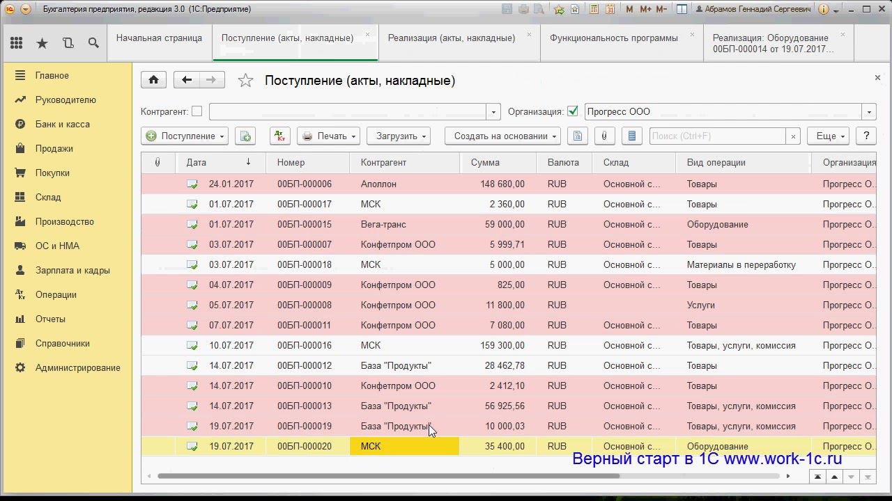Open the Еще menu dropdown

coord(829,136)
